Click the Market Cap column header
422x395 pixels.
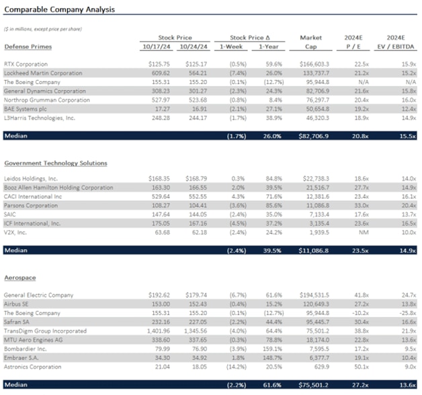point(310,42)
